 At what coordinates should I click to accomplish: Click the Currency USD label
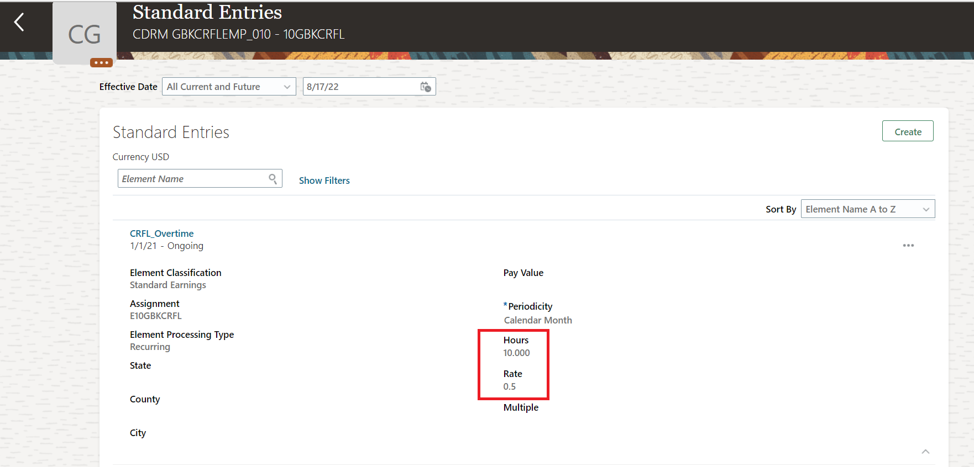tap(141, 157)
